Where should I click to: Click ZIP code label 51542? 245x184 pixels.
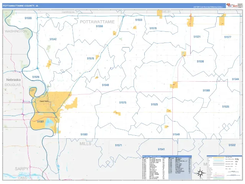(x=53, y=39)
